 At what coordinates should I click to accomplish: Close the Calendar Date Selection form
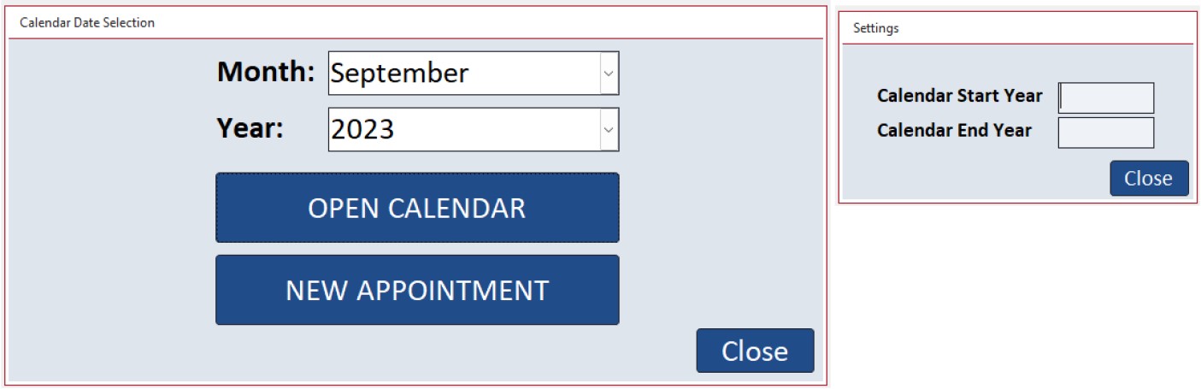coord(755,351)
